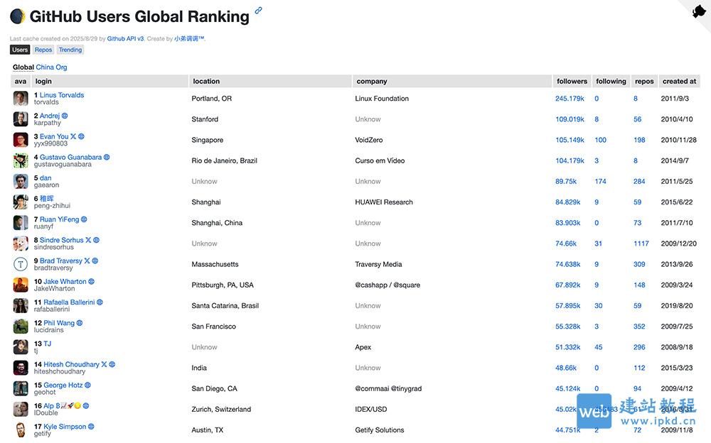This screenshot has height=443, width=711.
Task: Click Sindre Sorhus's 1117 repos count
Action: click(x=641, y=244)
